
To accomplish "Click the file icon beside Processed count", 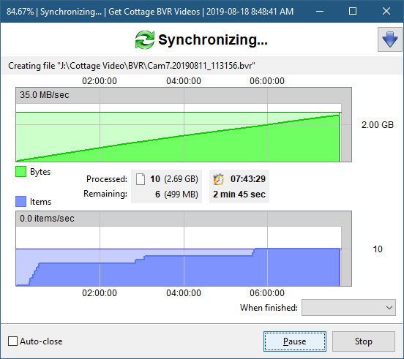I will click(x=141, y=179).
